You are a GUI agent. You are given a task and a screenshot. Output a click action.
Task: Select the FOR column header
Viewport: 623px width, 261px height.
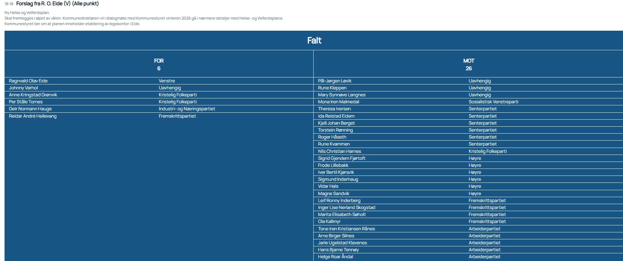pos(159,61)
